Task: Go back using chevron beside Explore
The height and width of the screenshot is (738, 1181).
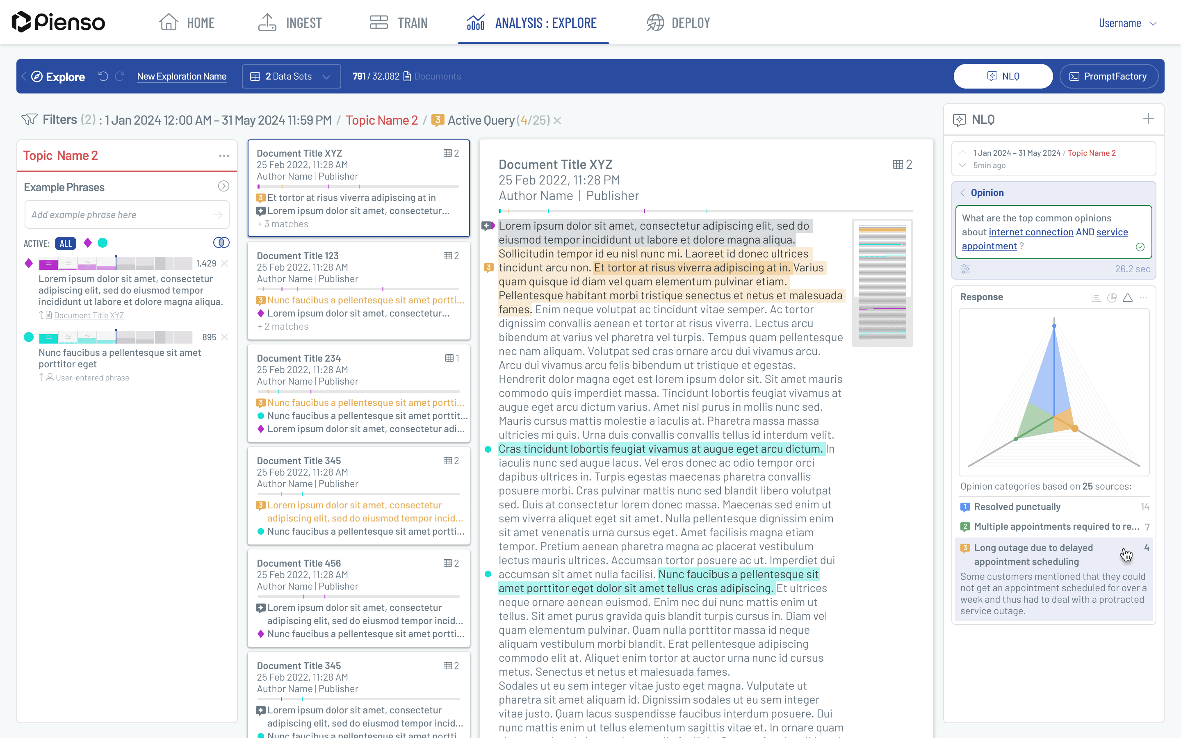Action: click(x=23, y=76)
